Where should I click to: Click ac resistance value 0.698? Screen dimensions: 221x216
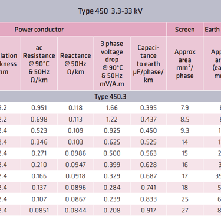39,119
